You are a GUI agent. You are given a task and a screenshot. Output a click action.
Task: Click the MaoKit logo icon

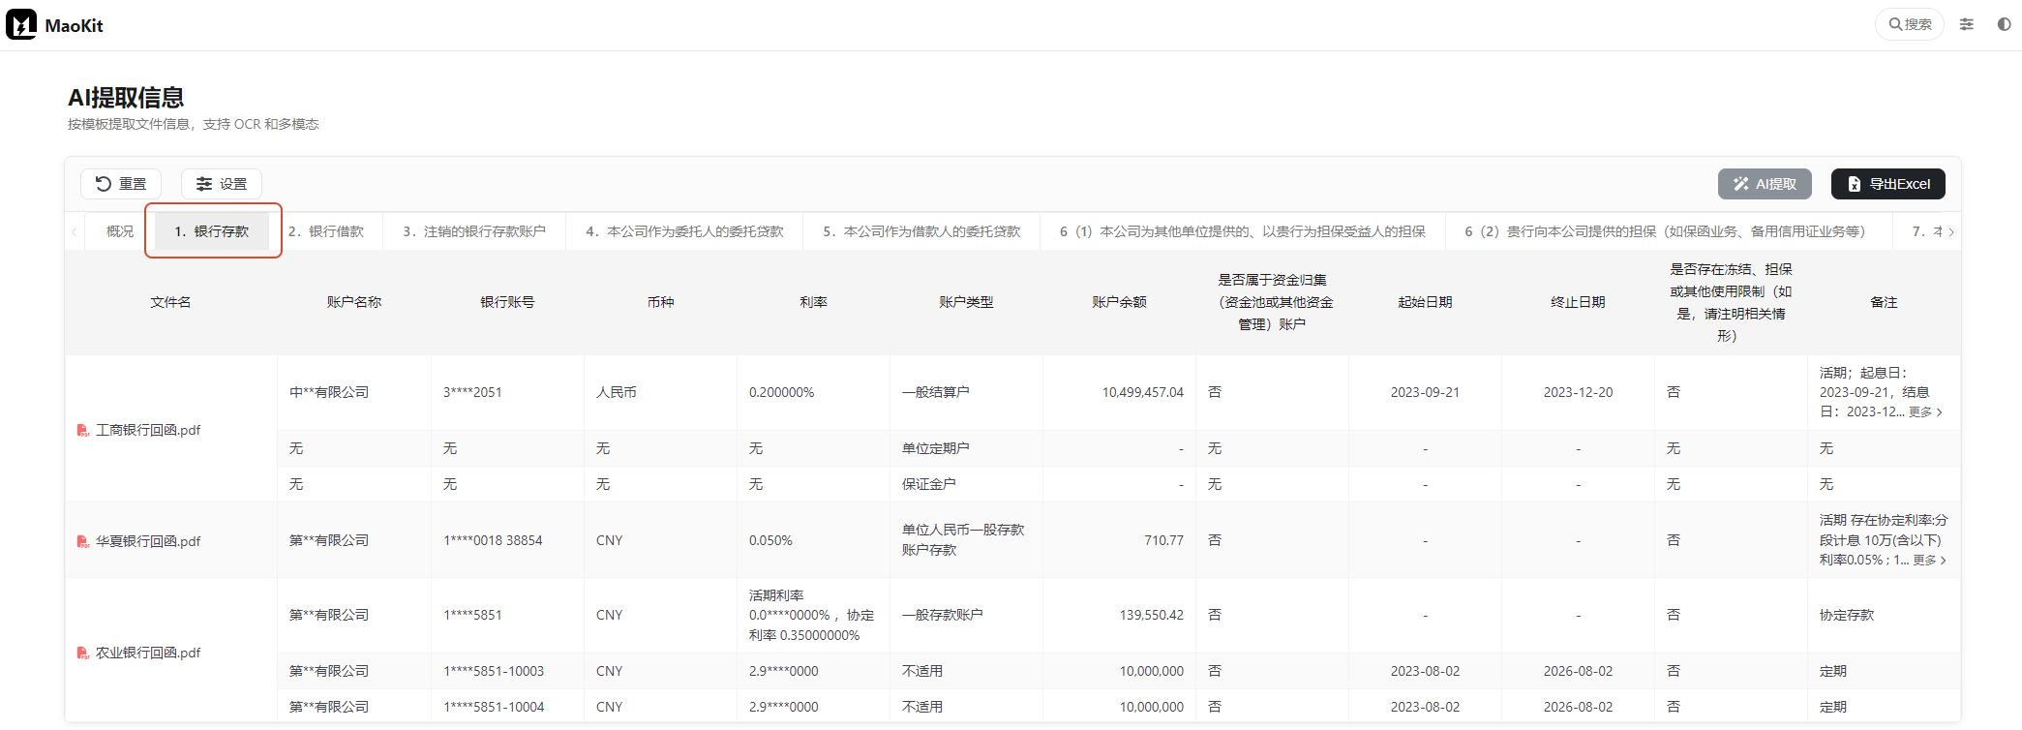coord(21,24)
